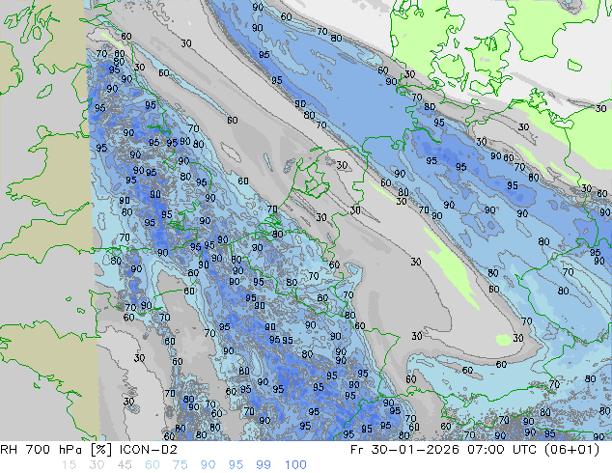
Task: Click the 'ICON-D2' model label
Action: coord(149,450)
